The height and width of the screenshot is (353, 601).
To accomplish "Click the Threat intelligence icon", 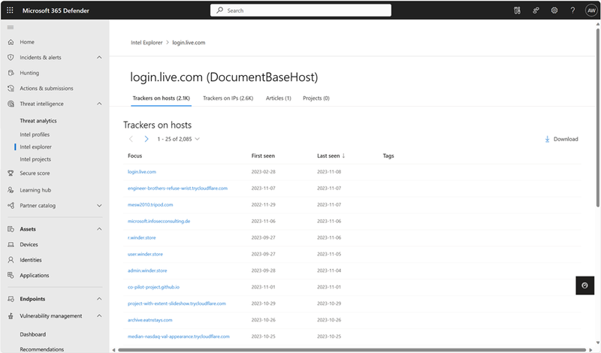I will [11, 104].
